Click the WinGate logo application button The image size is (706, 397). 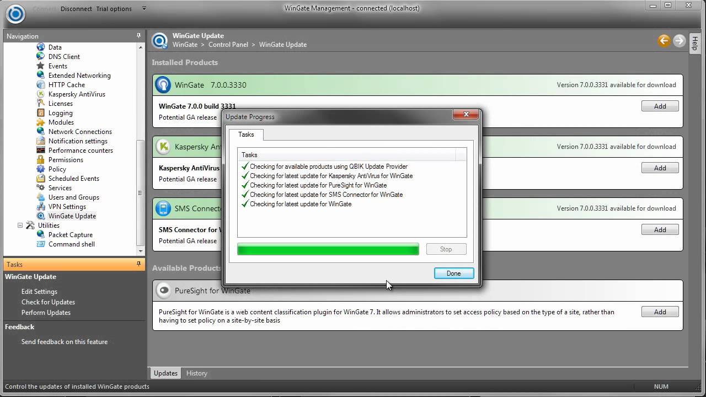click(x=15, y=14)
